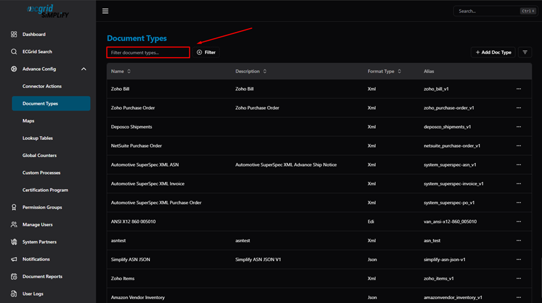Click the Deposco Shipments name cell

click(132, 127)
